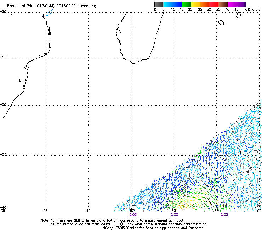
Task: Click the '20160222' date in the title
Action: (x=66, y=6)
